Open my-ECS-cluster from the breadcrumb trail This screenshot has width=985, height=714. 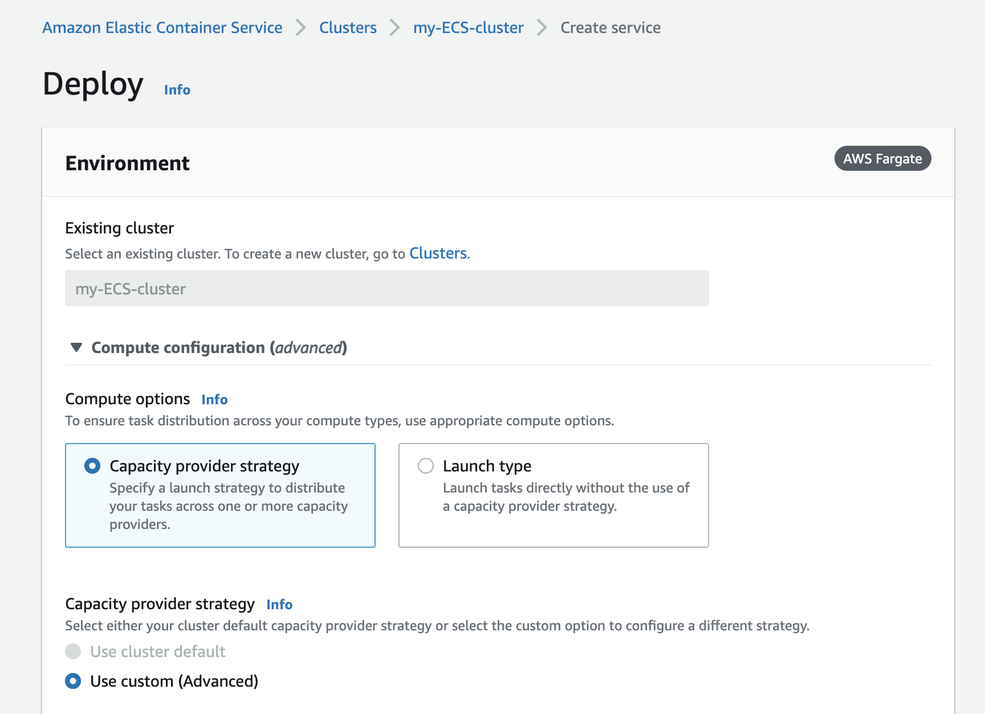[468, 27]
